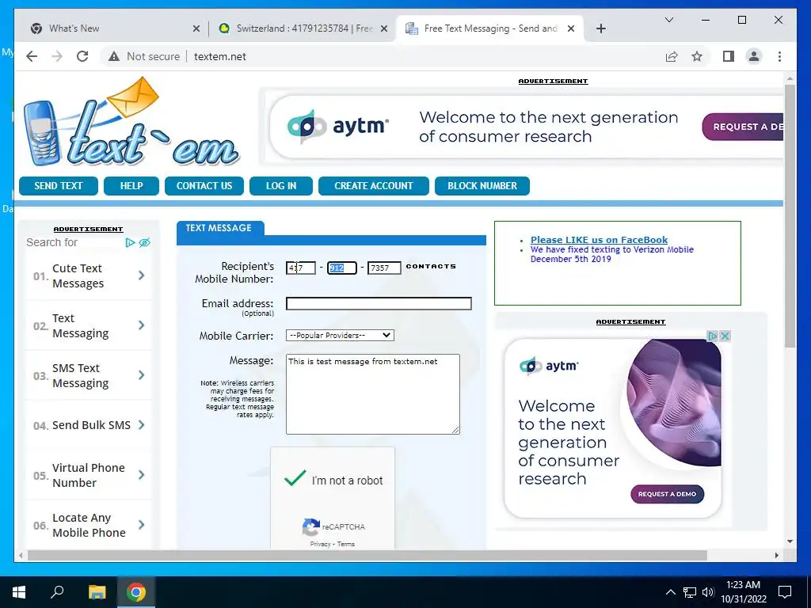The height and width of the screenshot is (608, 811).
Task: Expand Virtual Phone Number chevron
Action: click(141, 475)
